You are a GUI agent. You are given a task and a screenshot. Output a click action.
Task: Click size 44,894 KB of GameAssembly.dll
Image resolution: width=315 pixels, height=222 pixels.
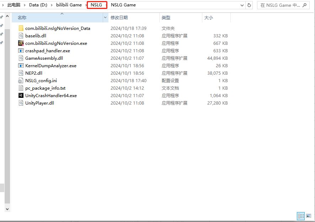pos(217,58)
